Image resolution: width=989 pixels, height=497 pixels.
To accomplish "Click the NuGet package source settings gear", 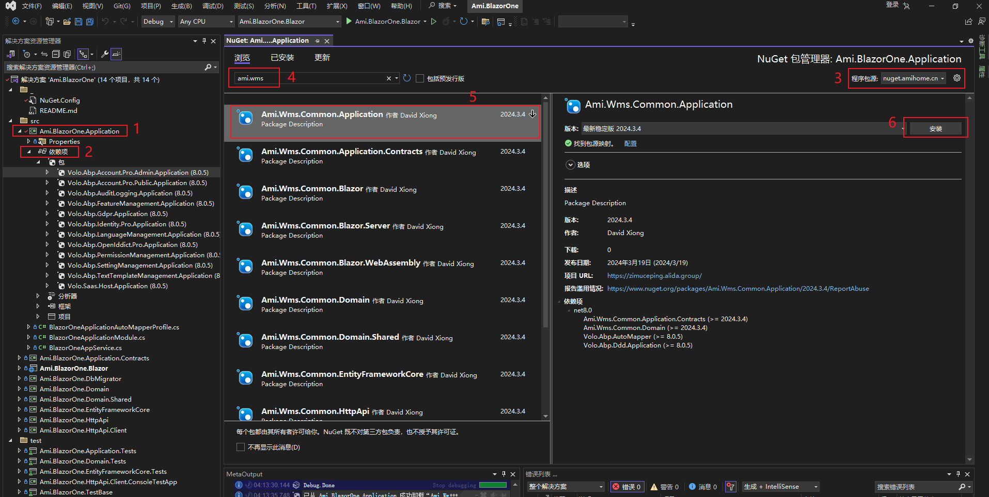I will tap(957, 78).
